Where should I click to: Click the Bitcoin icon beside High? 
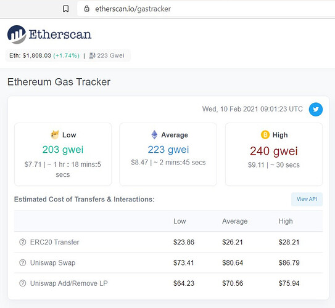(265, 135)
